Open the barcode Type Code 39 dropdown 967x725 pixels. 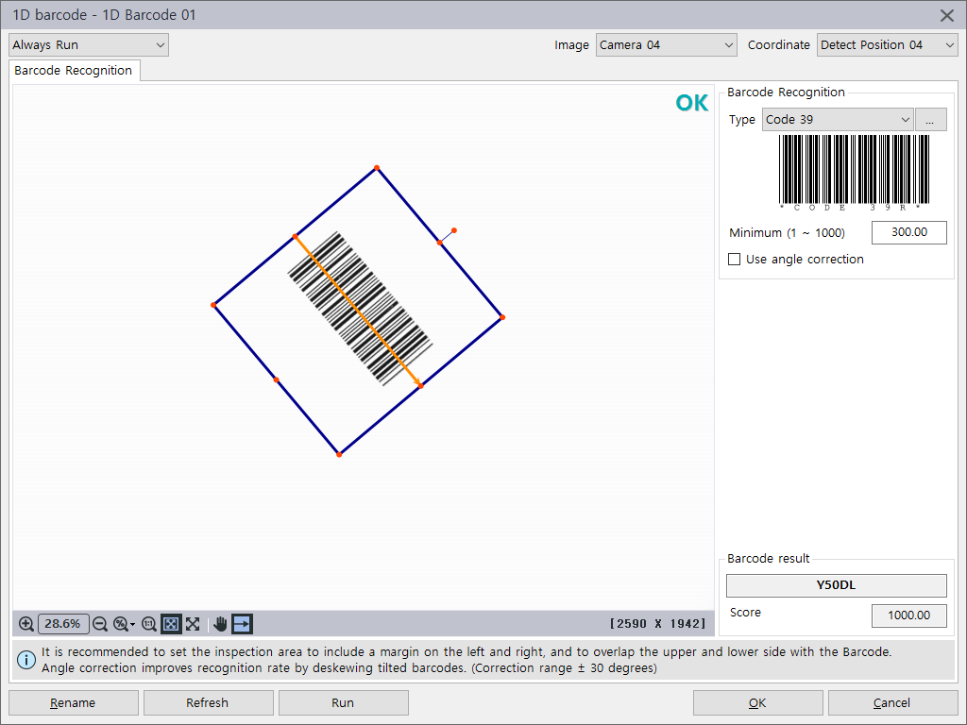click(838, 120)
